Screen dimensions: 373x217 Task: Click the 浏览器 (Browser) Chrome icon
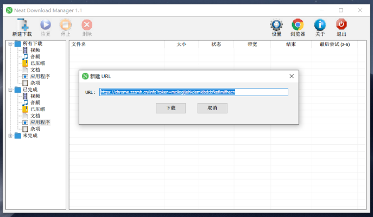point(297,25)
